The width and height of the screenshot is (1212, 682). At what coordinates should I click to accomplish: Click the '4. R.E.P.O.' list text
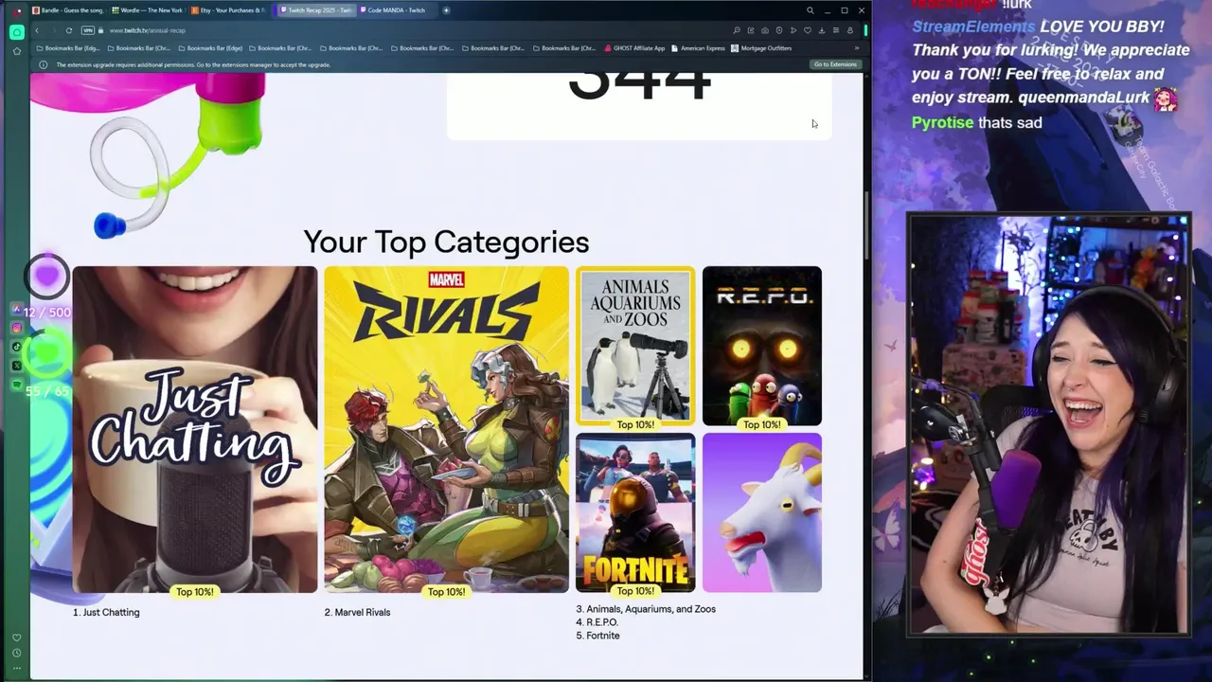click(597, 622)
